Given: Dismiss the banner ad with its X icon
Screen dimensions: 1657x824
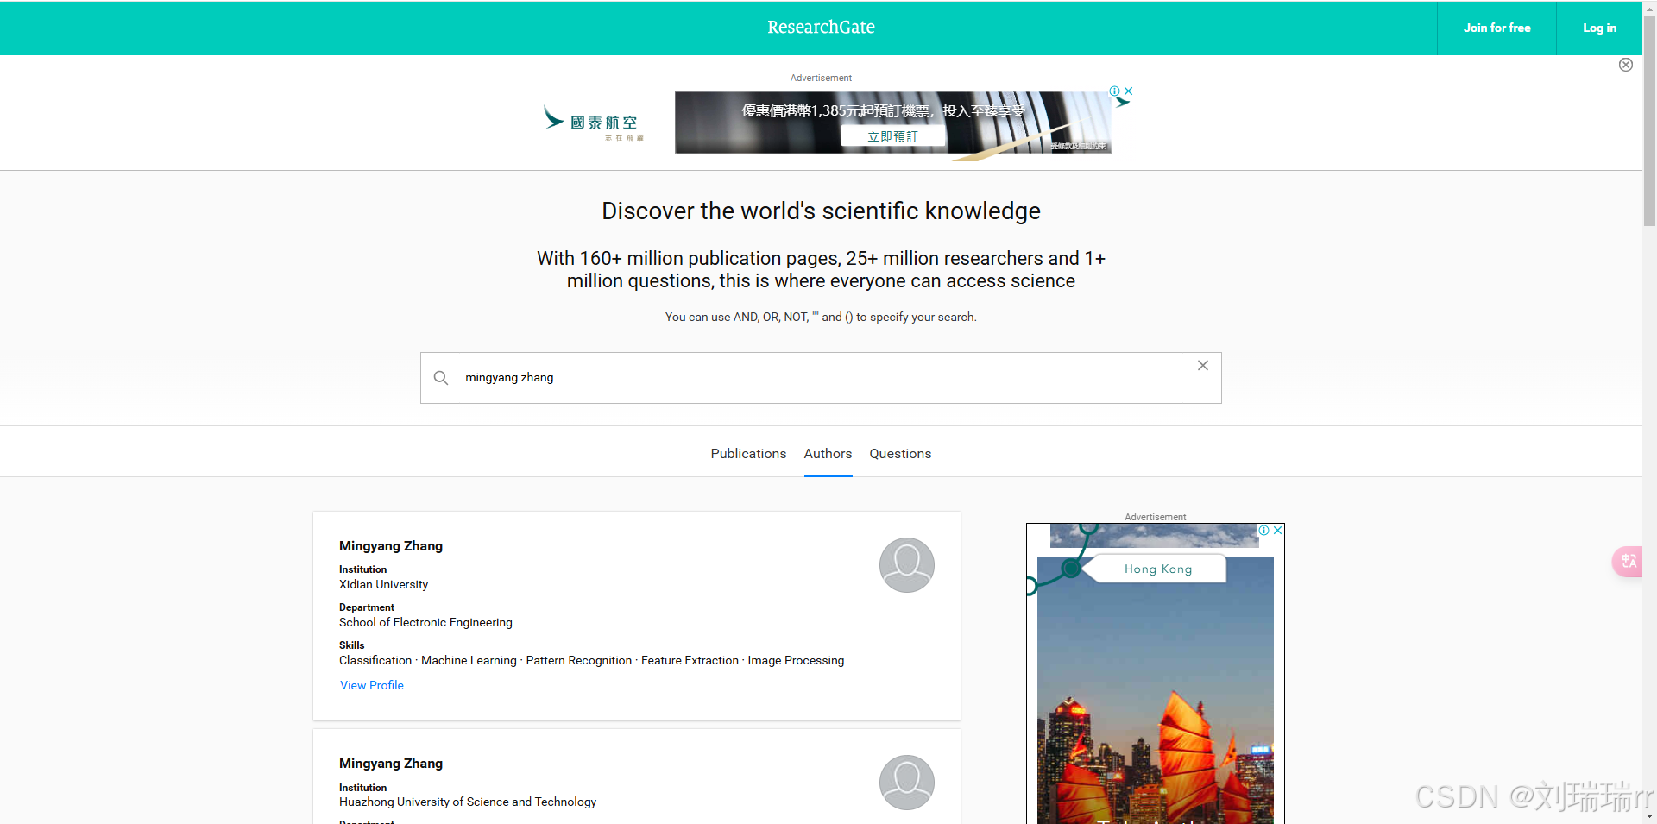Looking at the screenshot, I should [x=1128, y=91].
